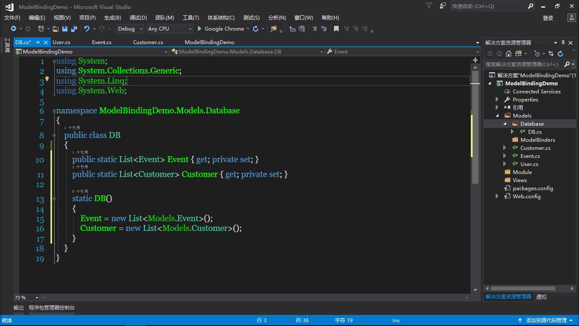Collapse the Models folder in Solution Explorer

click(x=497, y=115)
